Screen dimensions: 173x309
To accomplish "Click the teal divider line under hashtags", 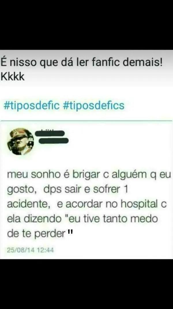I will (x=86, y=120).
